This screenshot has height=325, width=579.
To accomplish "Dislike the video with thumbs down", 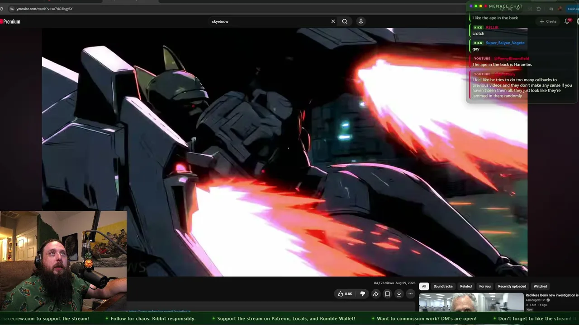I will pyautogui.click(x=362, y=294).
